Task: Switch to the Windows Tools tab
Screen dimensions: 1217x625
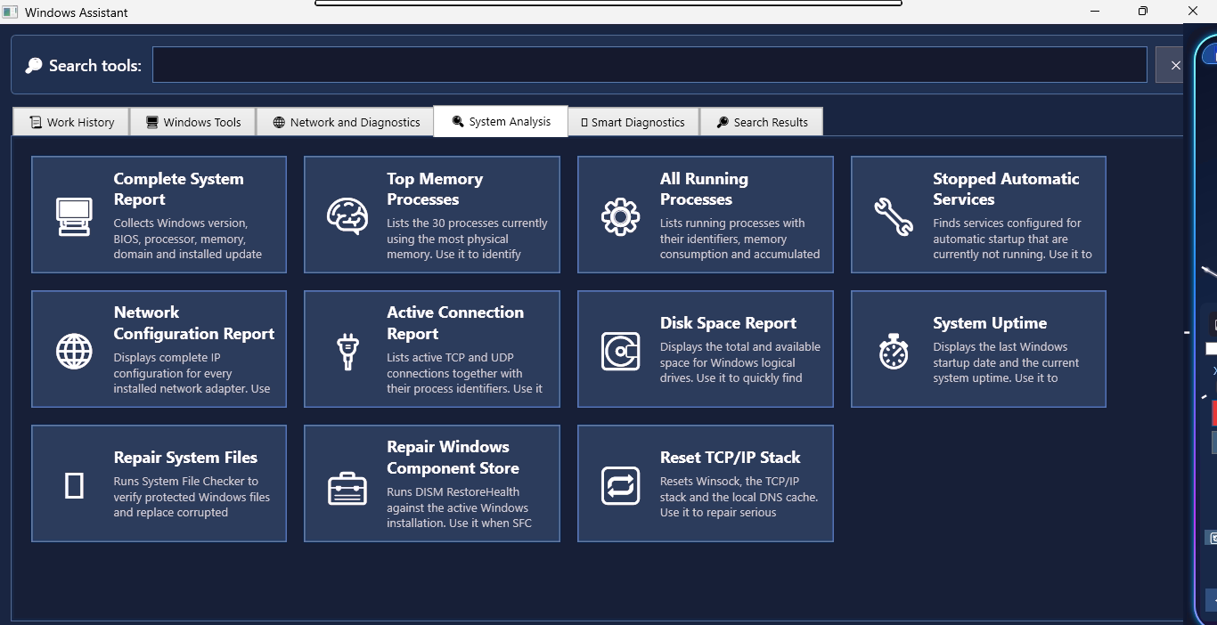Action: pyautogui.click(x=193, y=122)
